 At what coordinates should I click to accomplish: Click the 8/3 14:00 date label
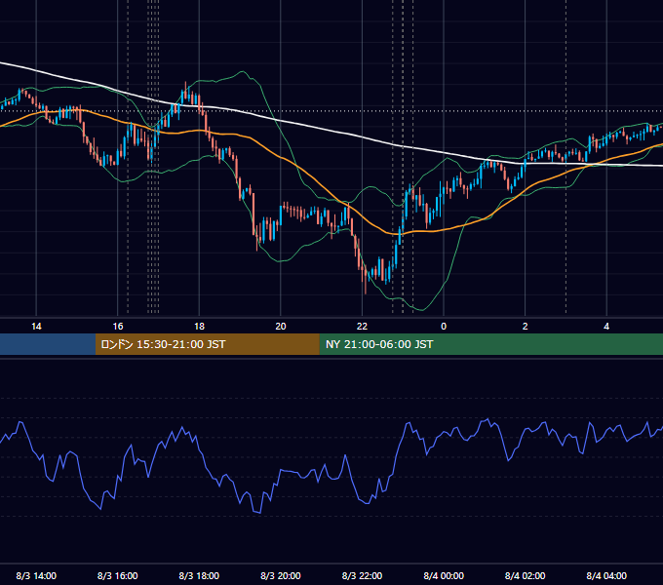pyautogui.click(x=36, y=575)
